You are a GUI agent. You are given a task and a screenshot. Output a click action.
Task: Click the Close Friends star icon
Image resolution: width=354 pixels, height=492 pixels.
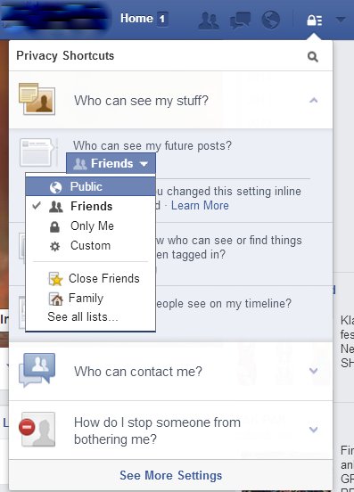[x=55, y=279]
